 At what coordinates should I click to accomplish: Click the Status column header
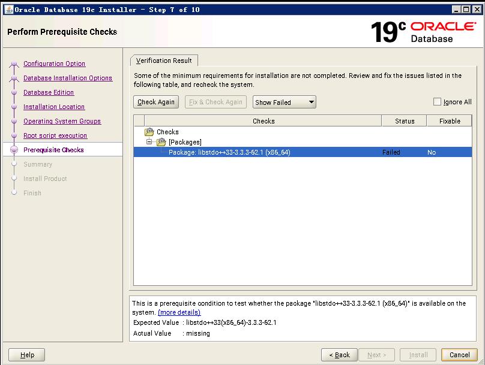(405, 121)
